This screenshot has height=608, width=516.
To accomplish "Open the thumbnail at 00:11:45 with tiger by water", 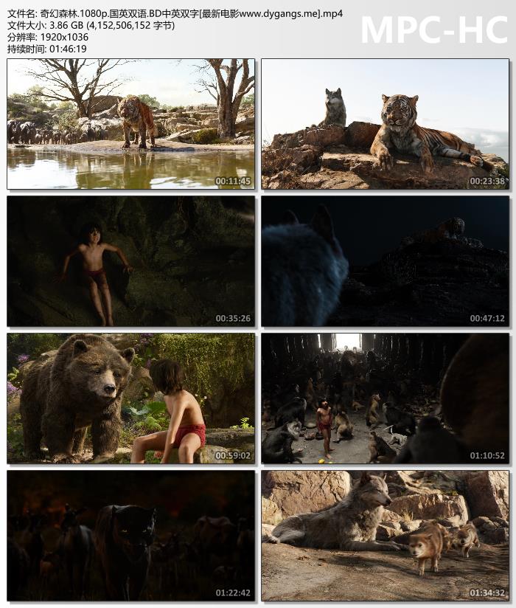I will [x=131, y=124].
